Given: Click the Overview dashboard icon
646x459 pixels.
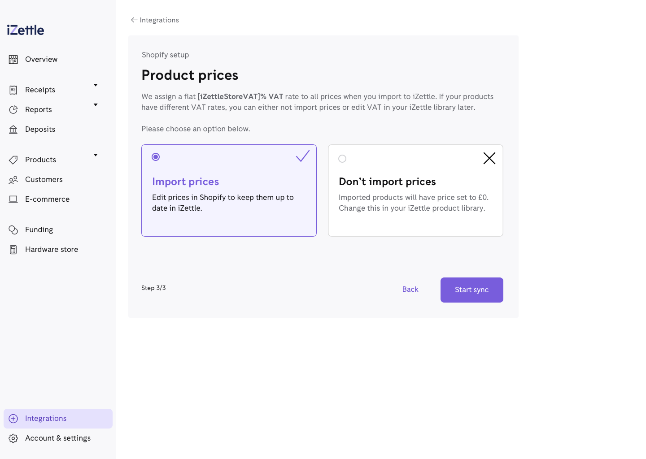Looking at the screenshot, I should click(x=13, y=59).
